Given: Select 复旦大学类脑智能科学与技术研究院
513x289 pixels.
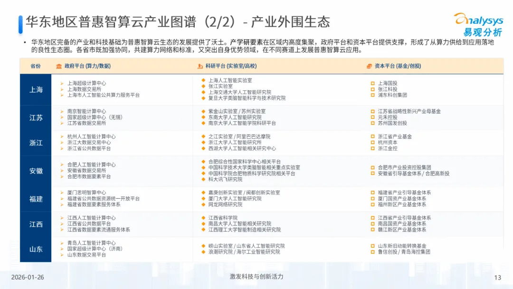Looking at the screenshot, I should [247, 98].
